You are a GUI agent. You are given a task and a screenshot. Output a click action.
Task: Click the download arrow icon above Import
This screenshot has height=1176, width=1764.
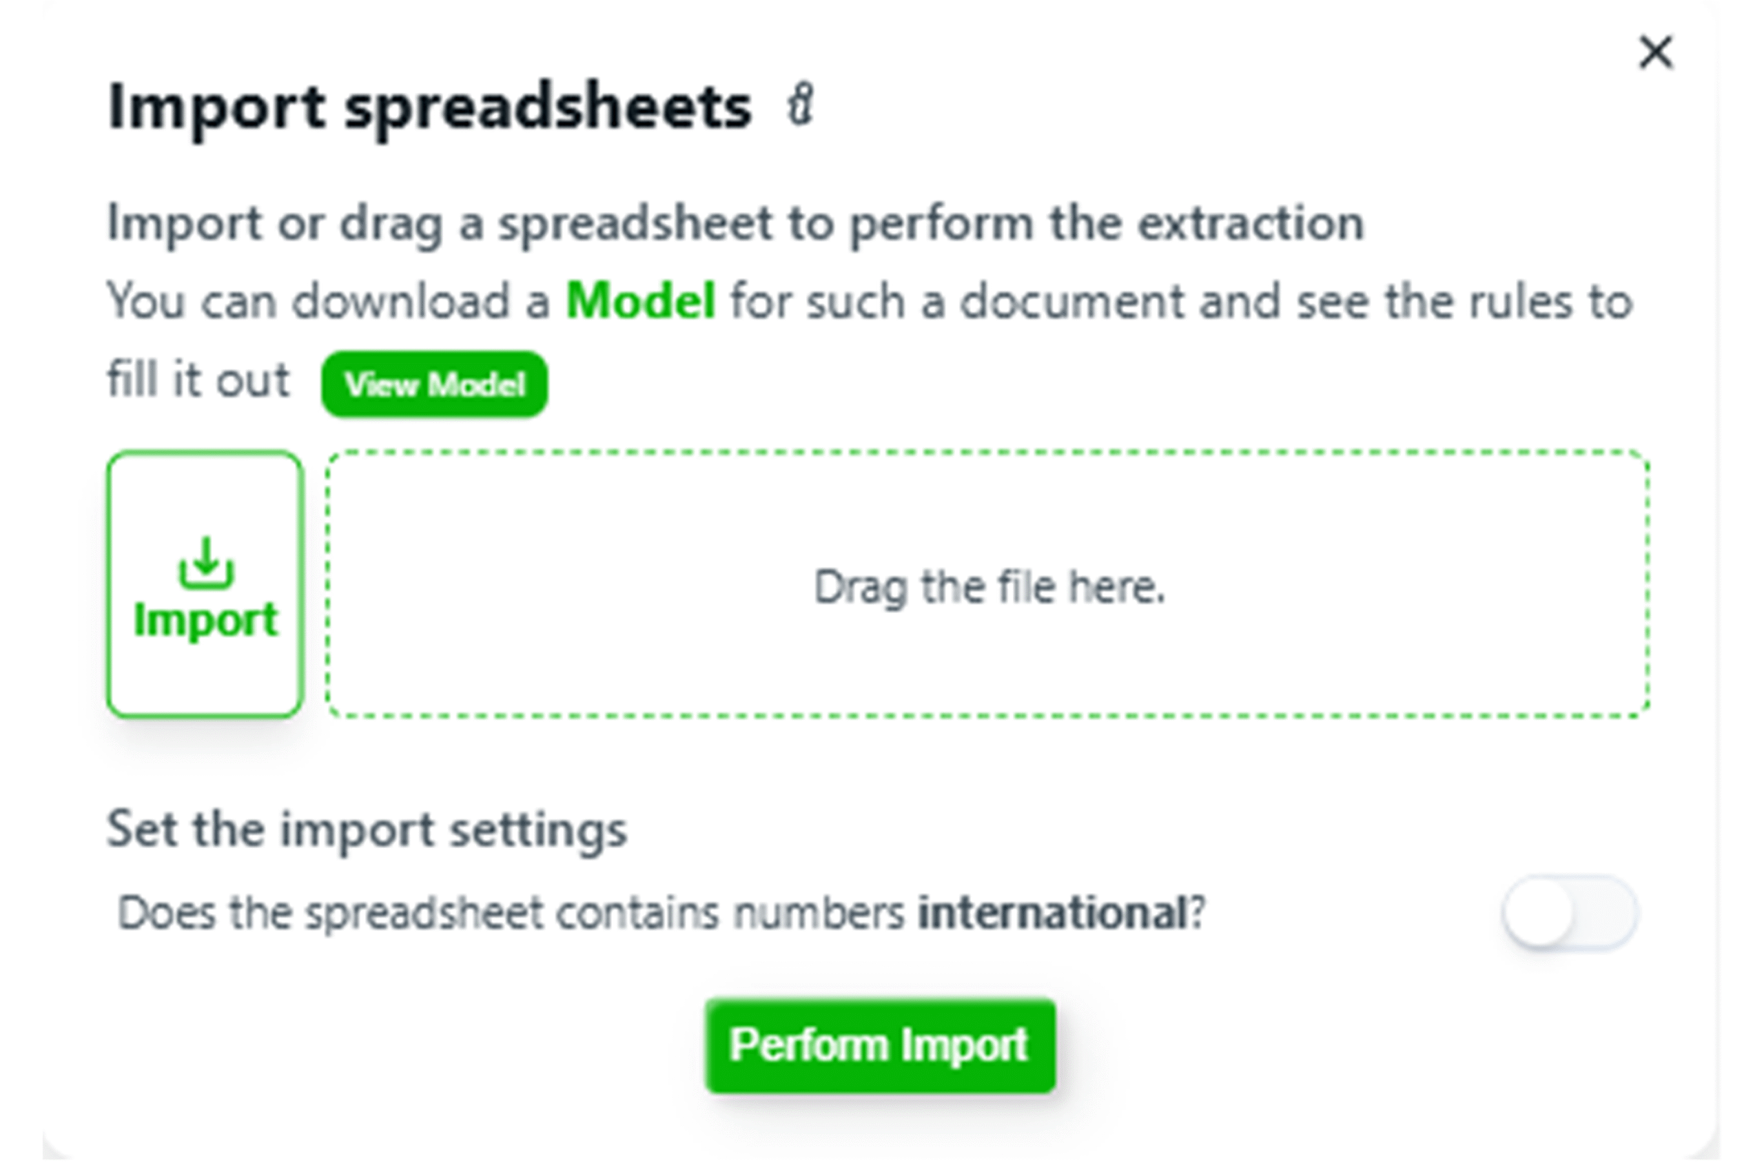click(x=205, y=562)
